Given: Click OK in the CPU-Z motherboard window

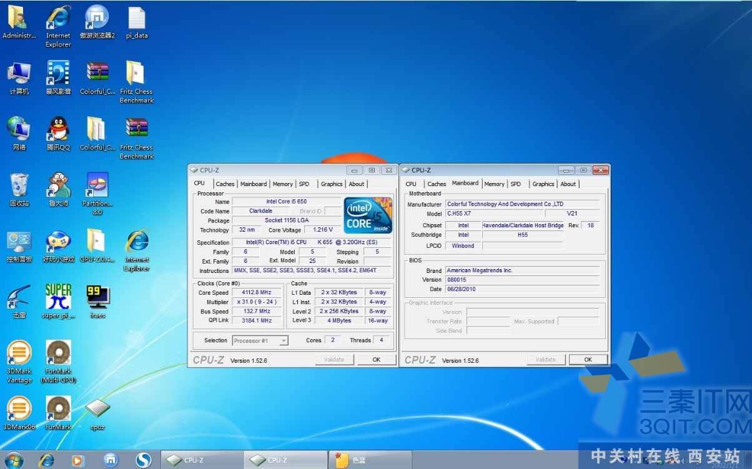Looking at the screenshot, I should point(588,360).
